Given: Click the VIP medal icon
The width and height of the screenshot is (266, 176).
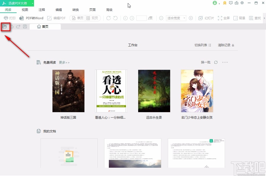Looking at the screenshot, I should click(225, 3).
